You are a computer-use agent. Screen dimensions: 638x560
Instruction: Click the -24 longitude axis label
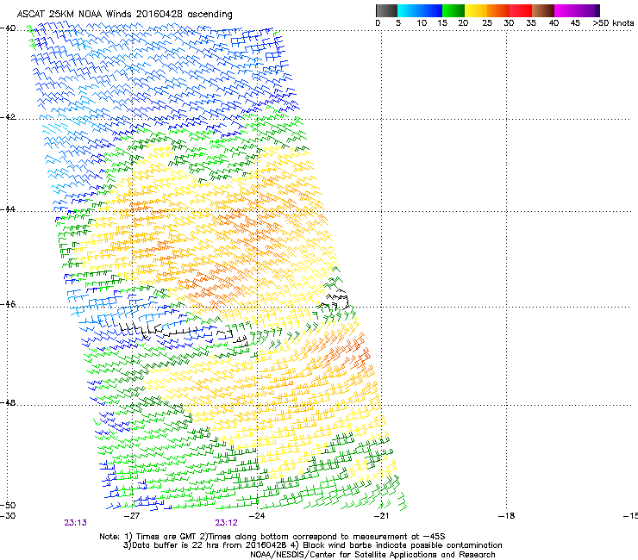257,516
